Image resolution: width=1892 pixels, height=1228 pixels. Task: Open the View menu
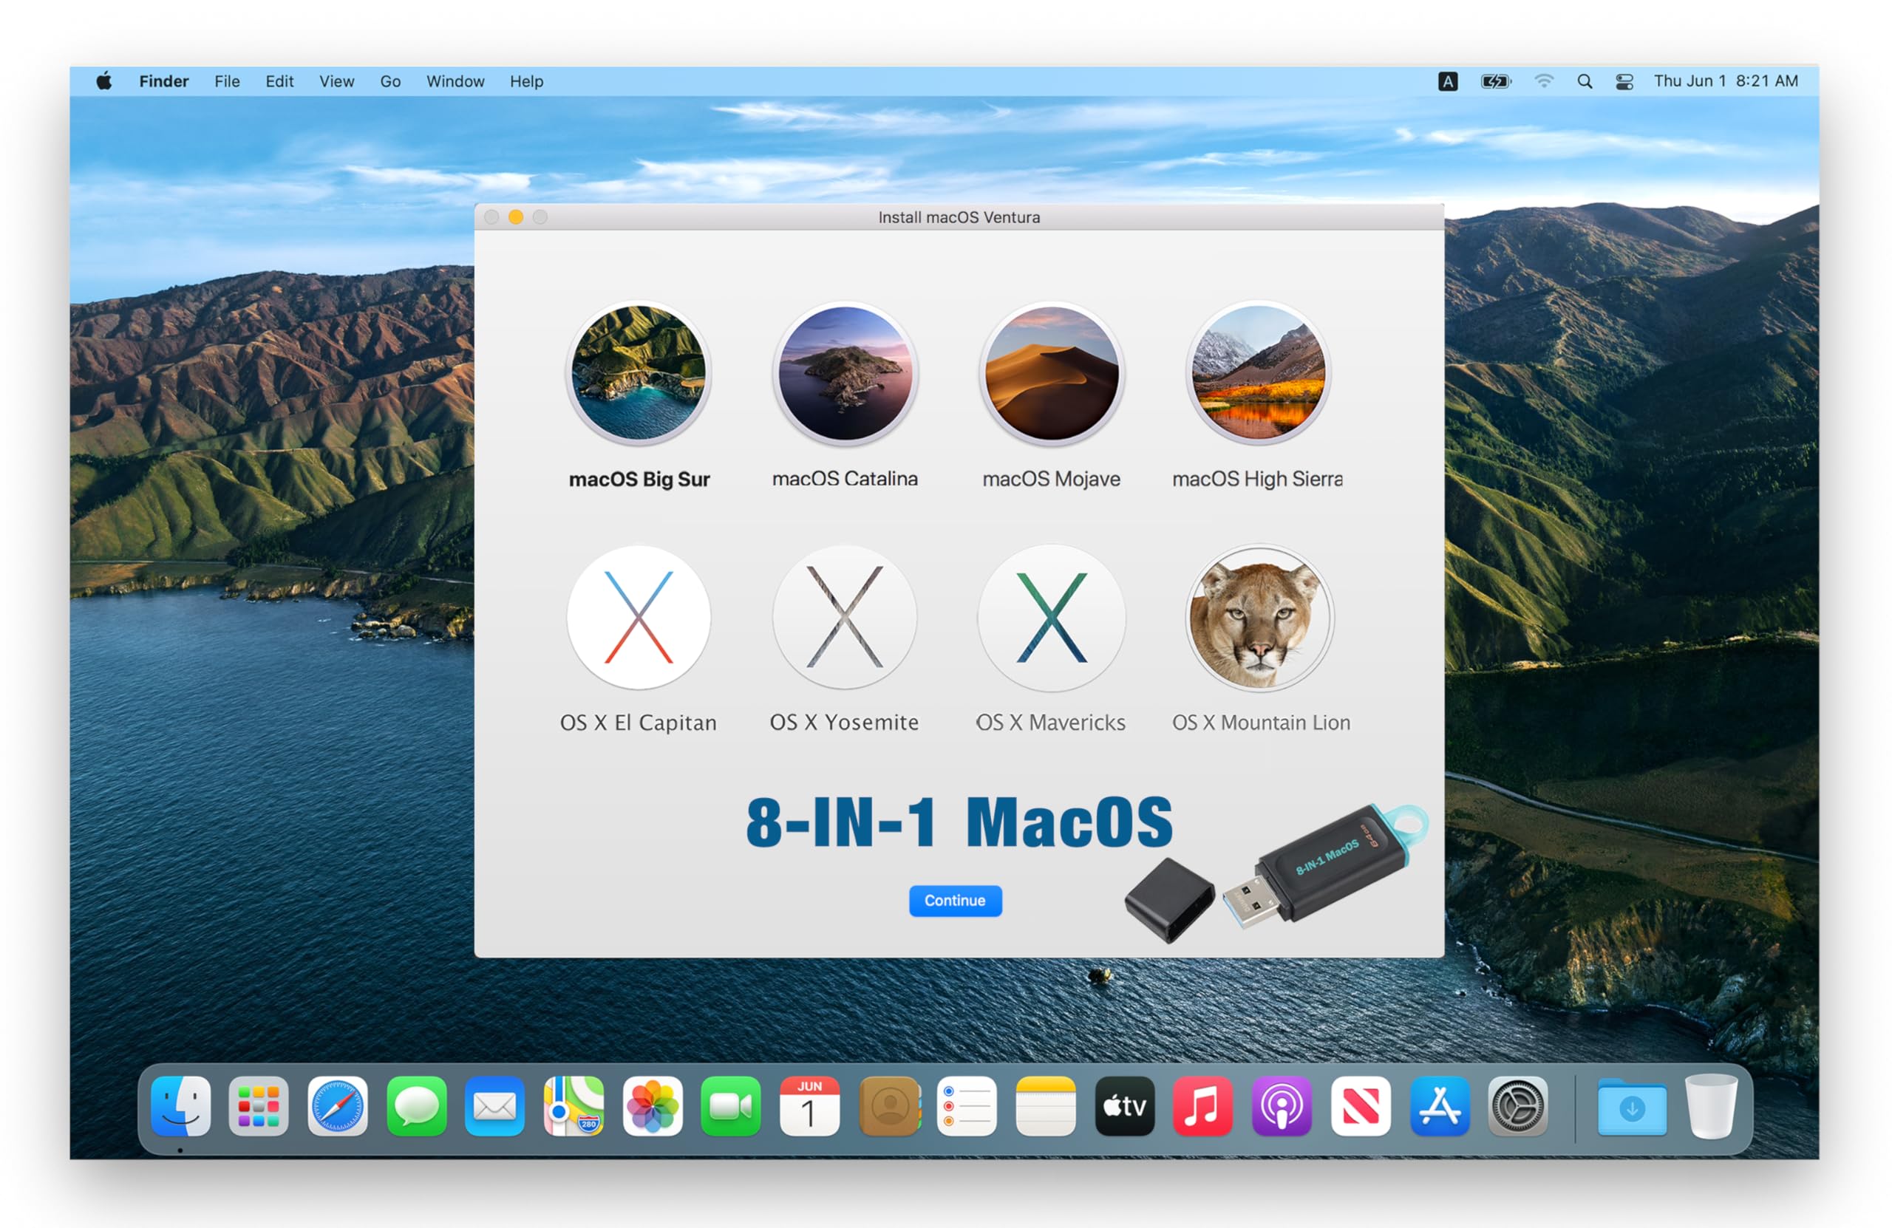(337, 81)
